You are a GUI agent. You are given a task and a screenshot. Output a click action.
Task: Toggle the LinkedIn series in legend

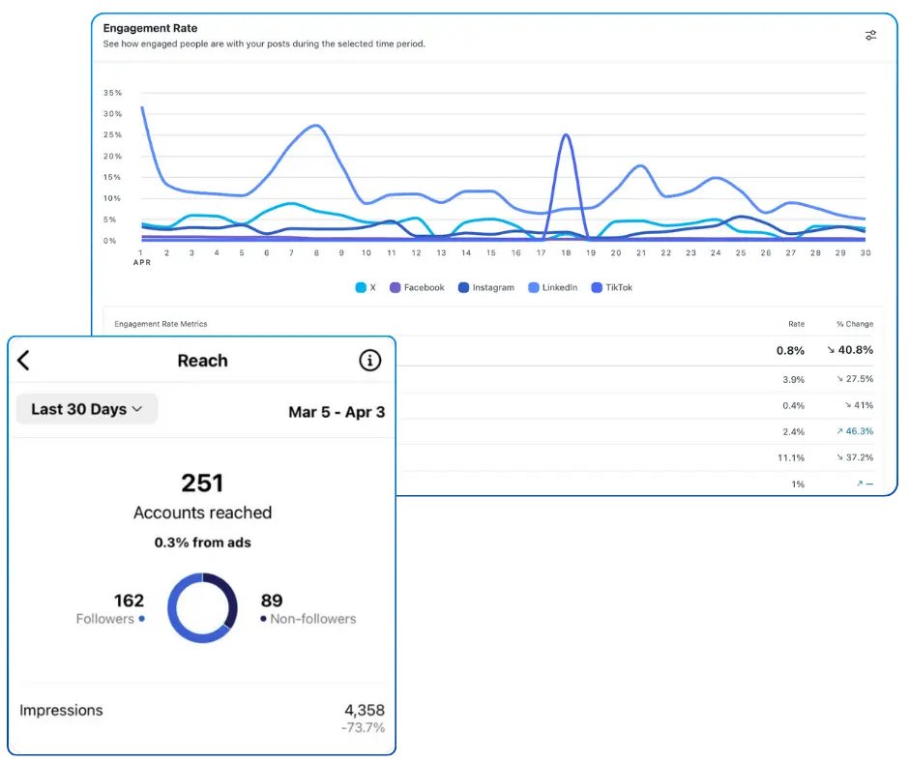pyautogui.click(x=552, y=287)
